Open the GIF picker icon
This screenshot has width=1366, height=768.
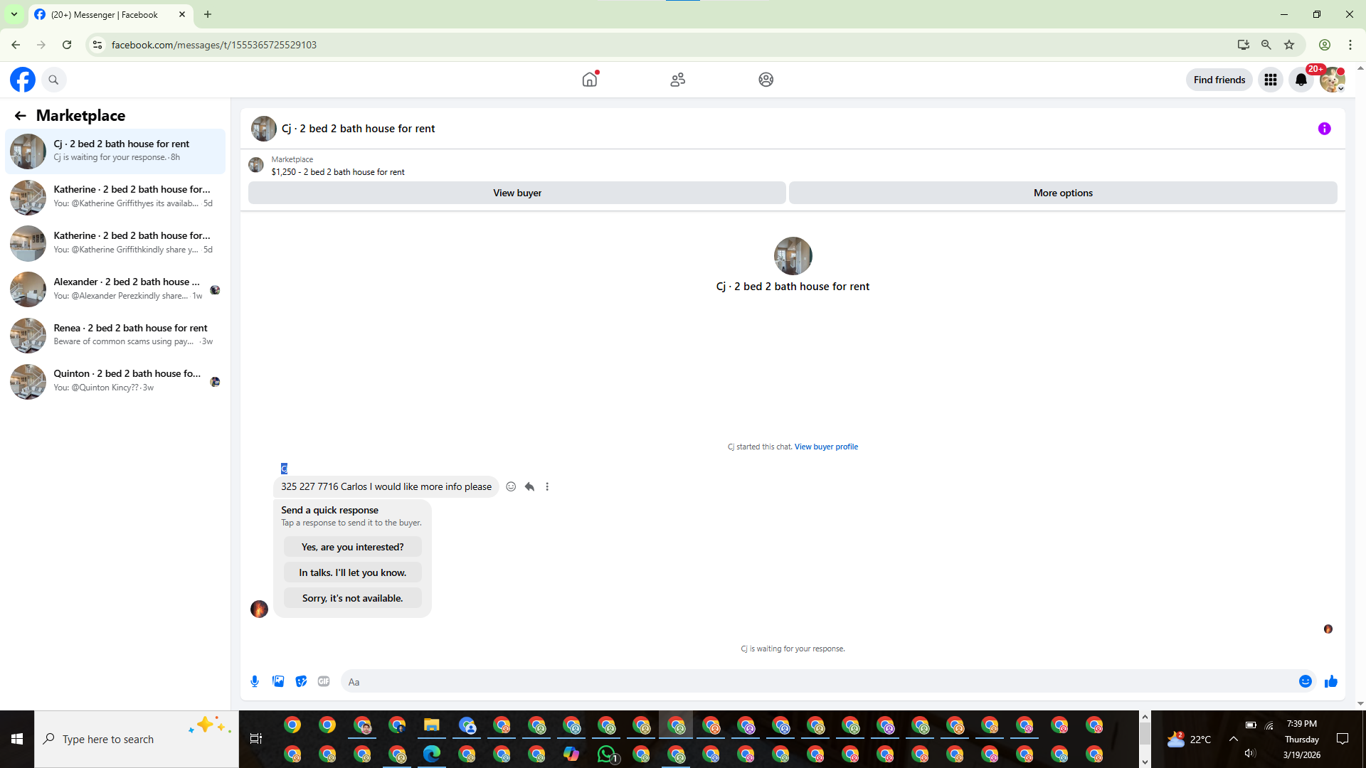[x=324, y=681]
